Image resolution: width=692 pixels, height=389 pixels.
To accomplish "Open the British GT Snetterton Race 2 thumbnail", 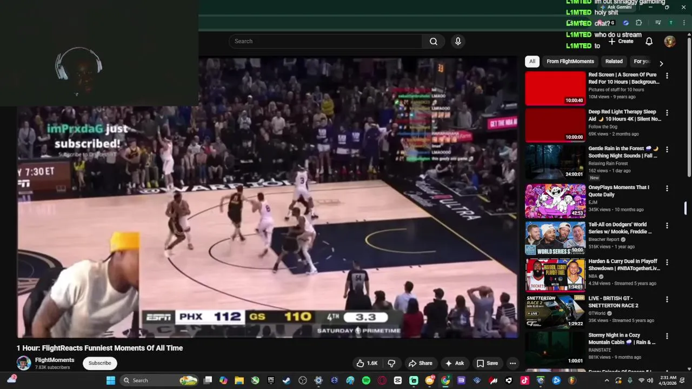I will (x=555, y=312).
